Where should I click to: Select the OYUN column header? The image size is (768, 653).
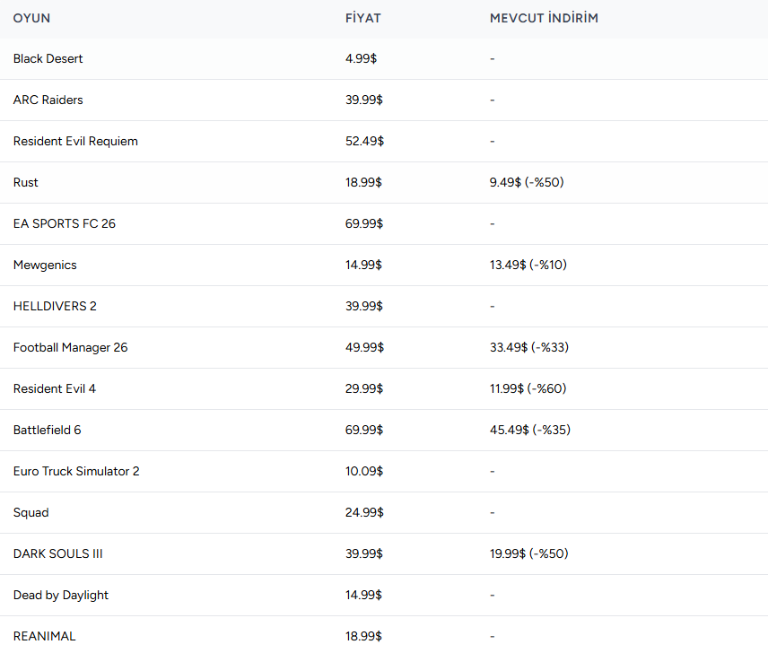pos(31,18)
